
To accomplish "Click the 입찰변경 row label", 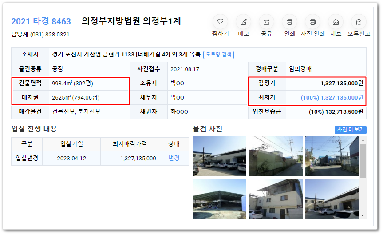I will pyautogui.click(x=27, y=158).
